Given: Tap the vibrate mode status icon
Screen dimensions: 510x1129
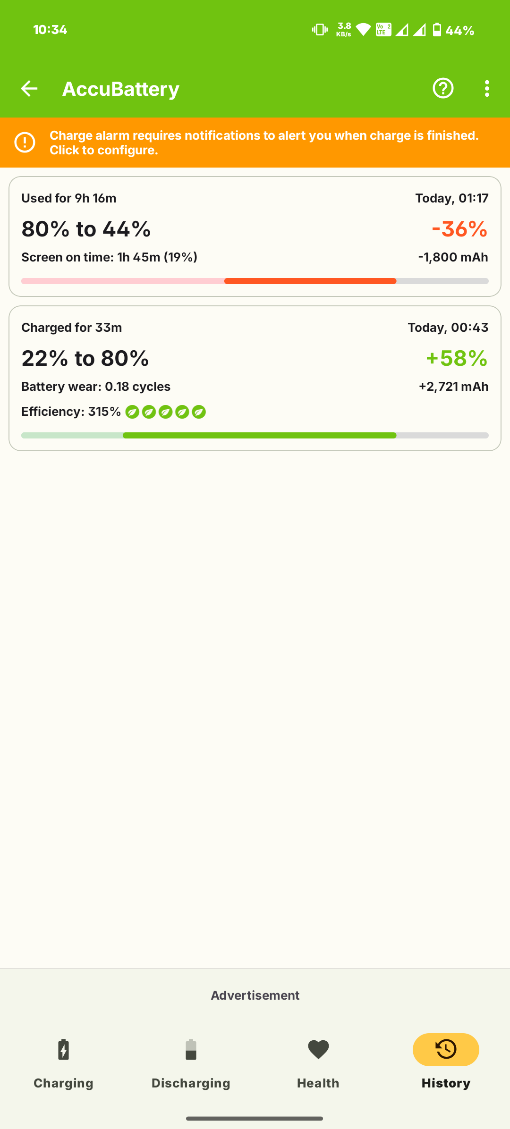Looking at the screenshot, I should click(320, 30).
